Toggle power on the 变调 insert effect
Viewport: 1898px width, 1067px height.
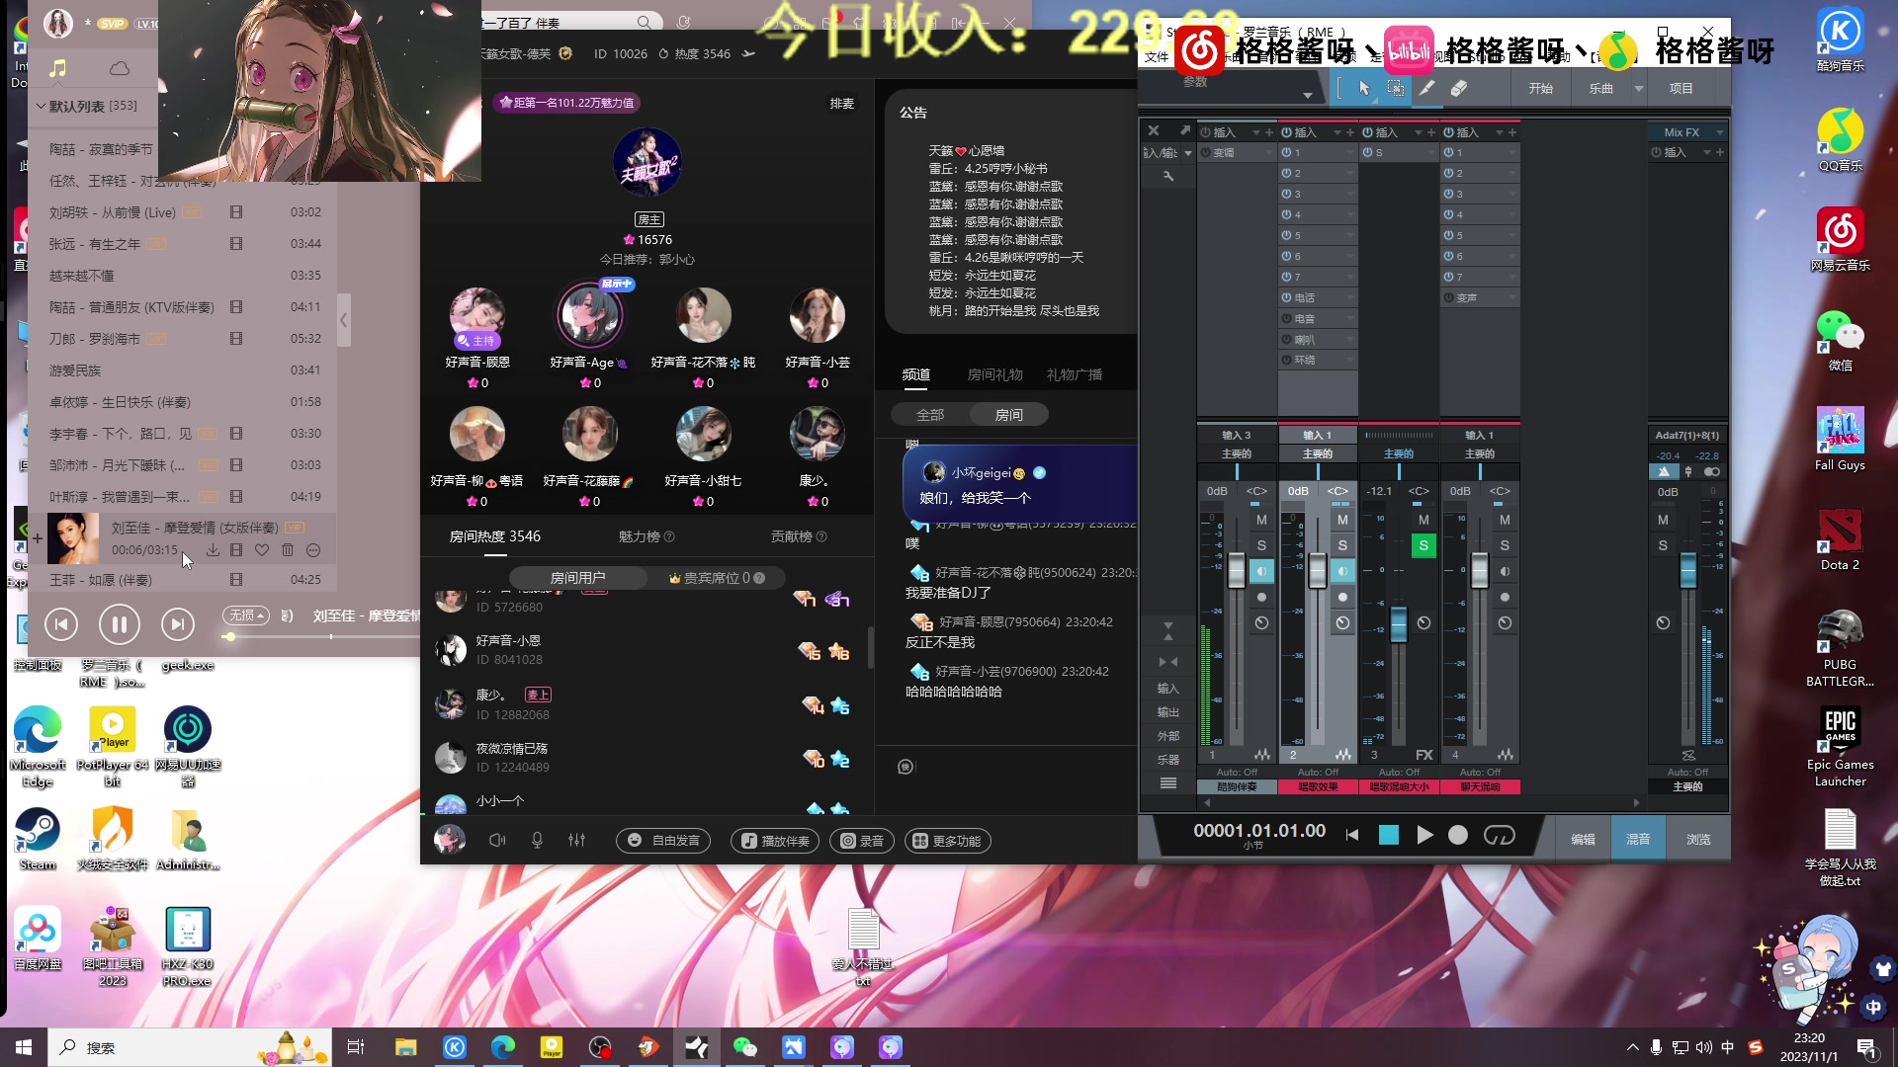(x=1205, y=152)
